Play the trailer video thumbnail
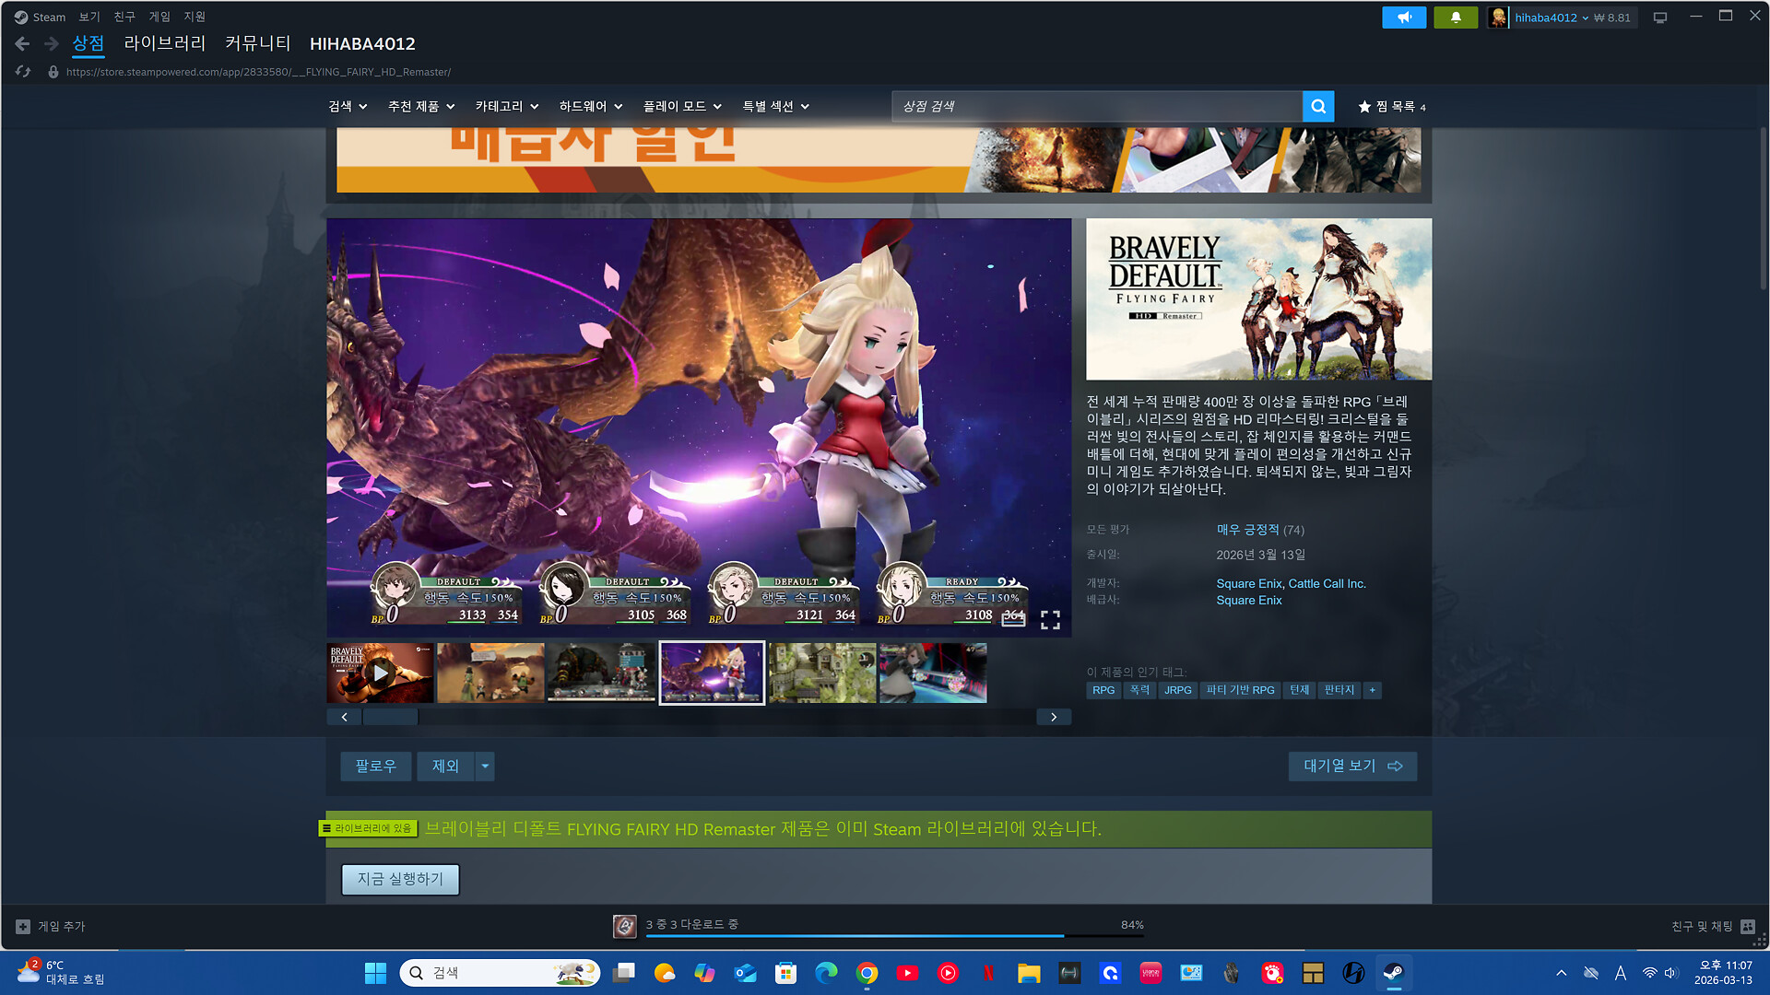Viewport: 1770px width, 995px height. [380, 673]
